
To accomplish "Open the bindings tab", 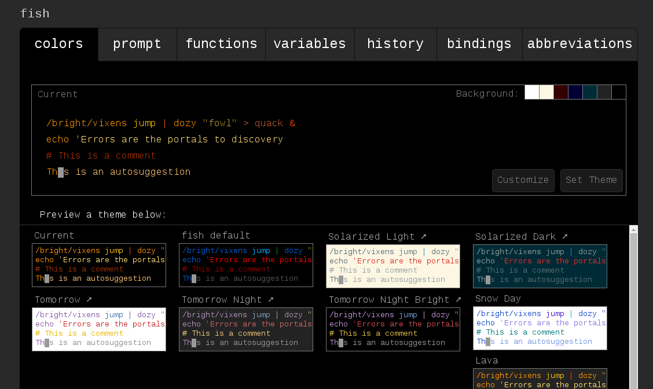I will point(479,44).
